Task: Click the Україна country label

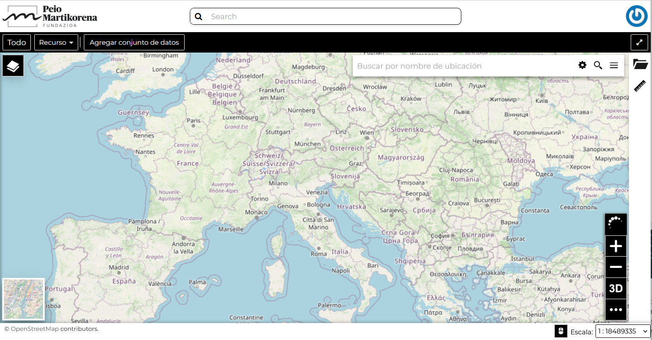Action: point(585,137)
